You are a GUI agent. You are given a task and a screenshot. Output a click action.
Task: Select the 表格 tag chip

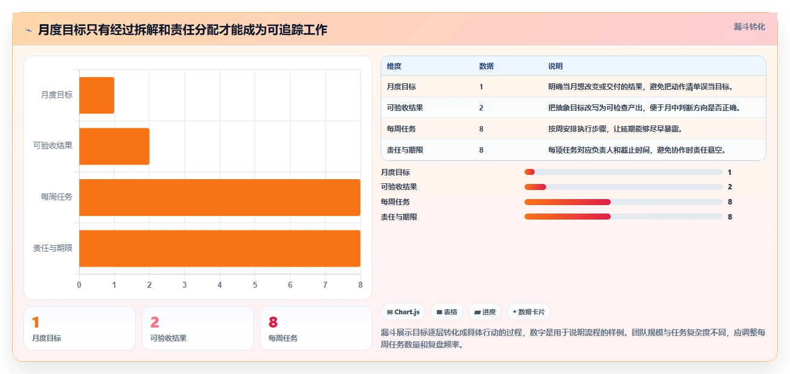(447, 312)
